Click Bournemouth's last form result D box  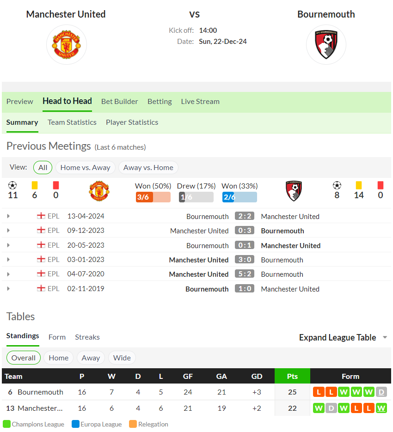tap(381, 392)
